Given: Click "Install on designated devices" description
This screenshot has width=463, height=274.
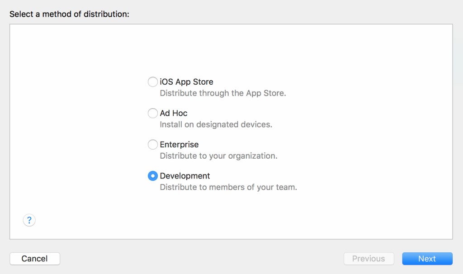Looking at the screenshot, I should click(x=216, y=124).
